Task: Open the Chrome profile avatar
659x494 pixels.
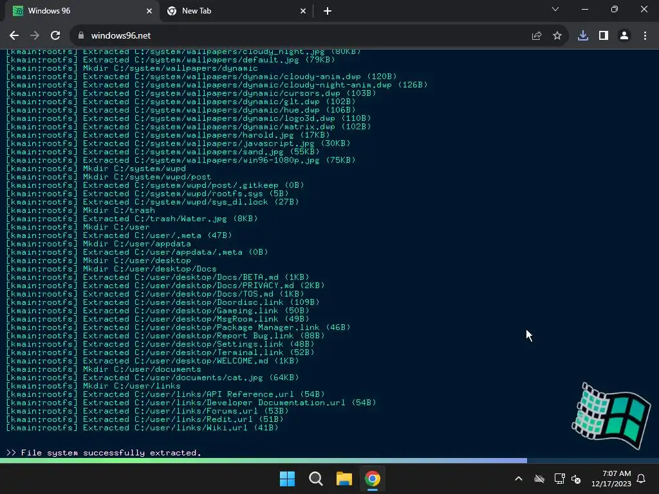Action: pos(624,36)
